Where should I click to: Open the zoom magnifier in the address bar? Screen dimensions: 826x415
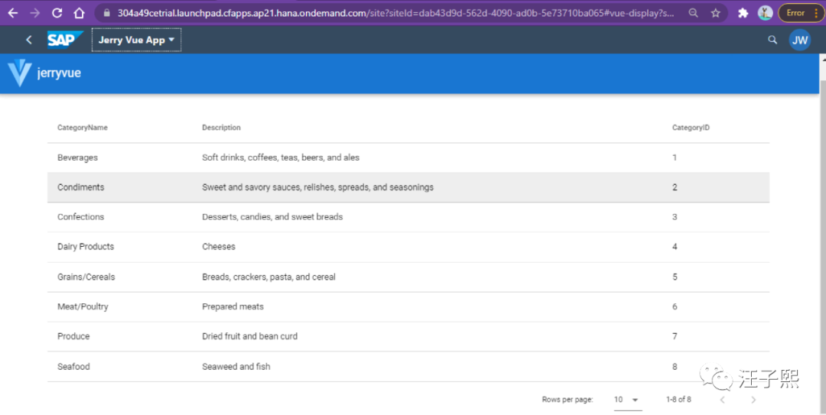coord(693,13)
